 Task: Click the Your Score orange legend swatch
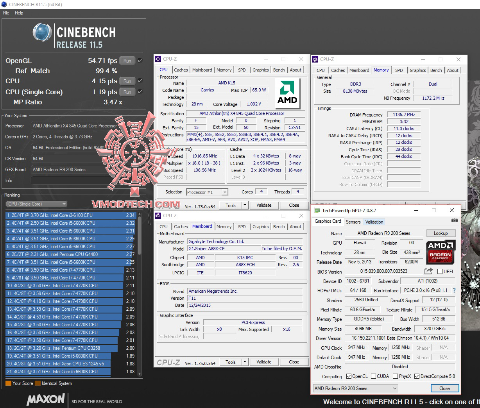click(8, 383)
